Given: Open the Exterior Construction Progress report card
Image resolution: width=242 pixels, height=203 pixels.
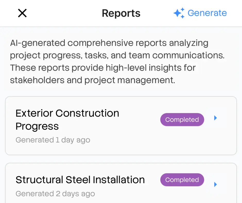Looking at the screenshot, I should (77, 125).
